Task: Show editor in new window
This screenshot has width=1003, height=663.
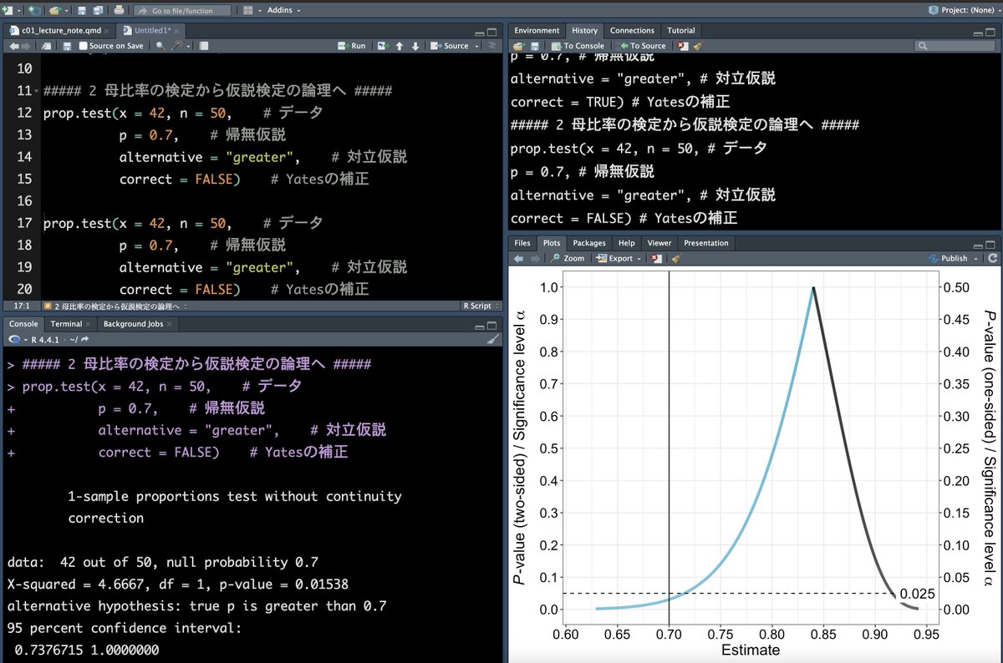Action: click(46, 46)
